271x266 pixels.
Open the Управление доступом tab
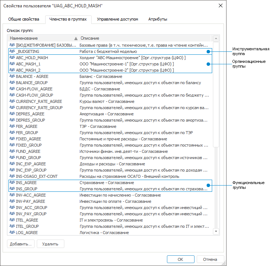tap(118, 19)
